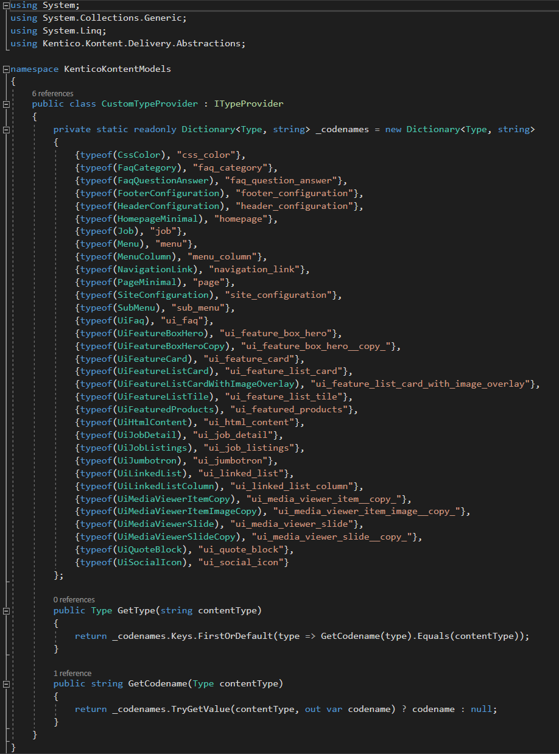Click the type name UiLinkedListColumn
The width and height of the screenshot is (559, 754).
(x=166, y=488)
